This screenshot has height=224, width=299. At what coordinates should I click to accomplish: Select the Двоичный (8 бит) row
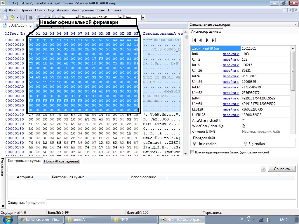241,48
